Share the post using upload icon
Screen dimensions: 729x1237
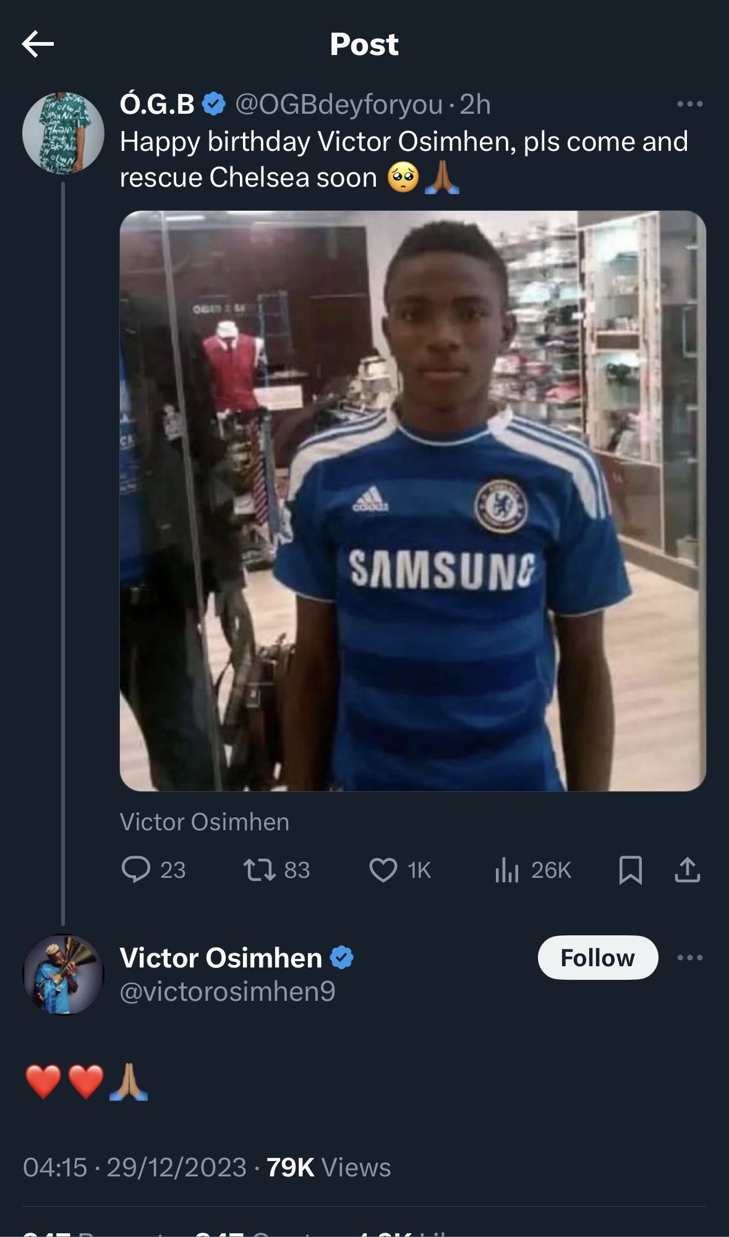[687, 869]
